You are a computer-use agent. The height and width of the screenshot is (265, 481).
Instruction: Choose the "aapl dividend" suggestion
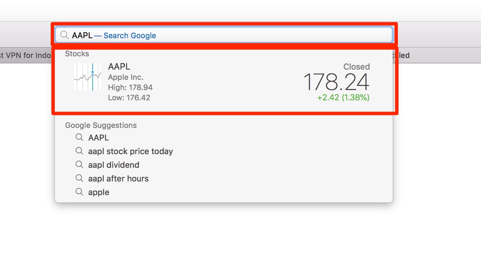[114, 165]
